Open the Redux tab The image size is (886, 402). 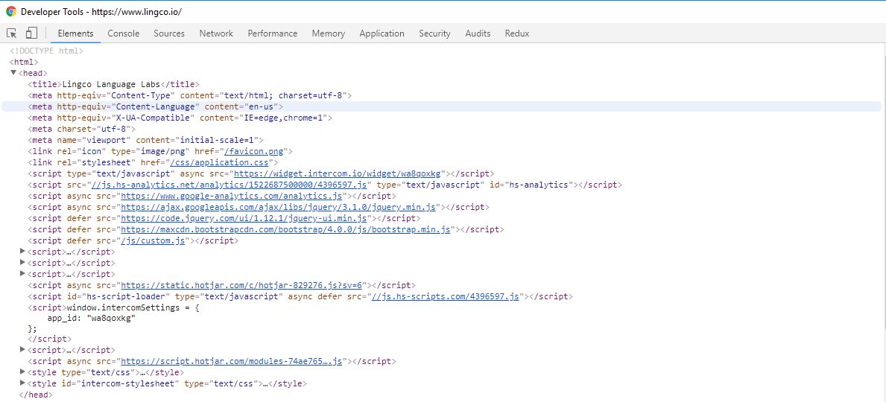pos(517,33)
